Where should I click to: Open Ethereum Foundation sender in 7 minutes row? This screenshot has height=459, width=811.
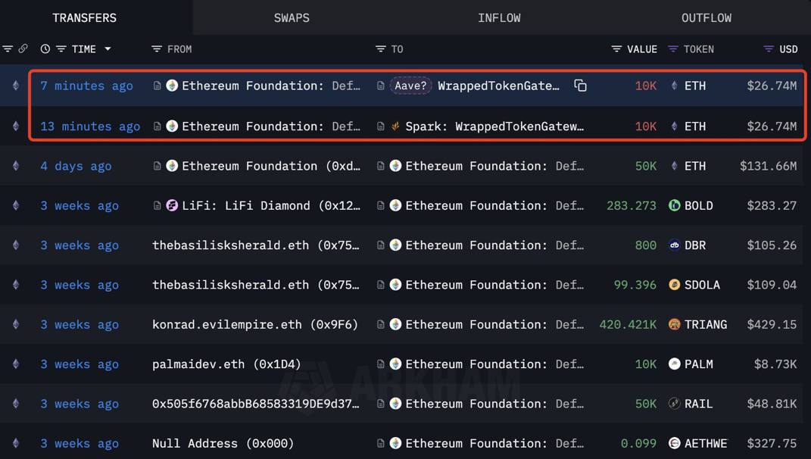pos(271,86)
